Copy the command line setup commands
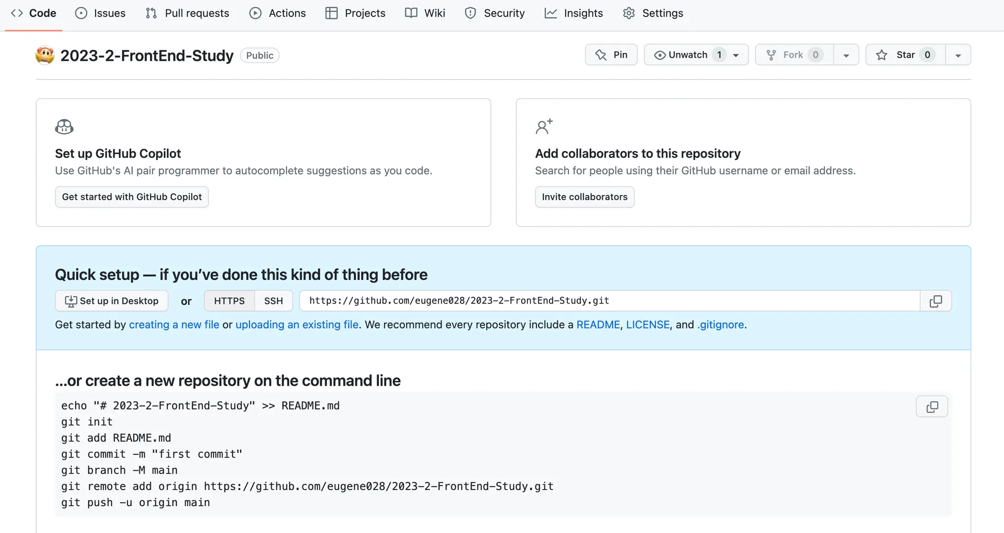 931,407
